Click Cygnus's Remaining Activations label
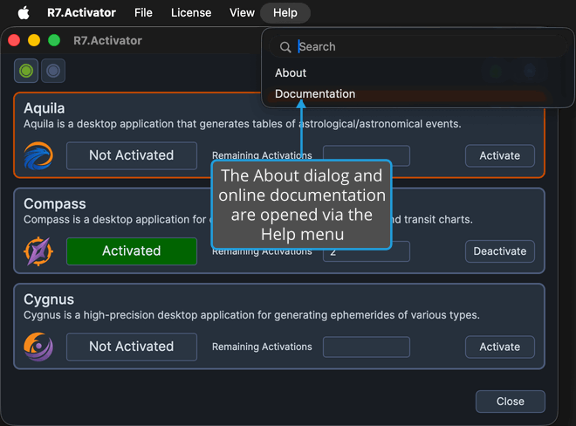The height and width of the screenshot is (426, 576). [262, 347]
